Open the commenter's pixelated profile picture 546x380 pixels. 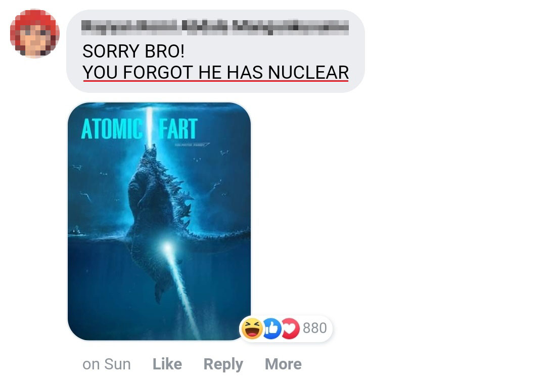point(34,33)
